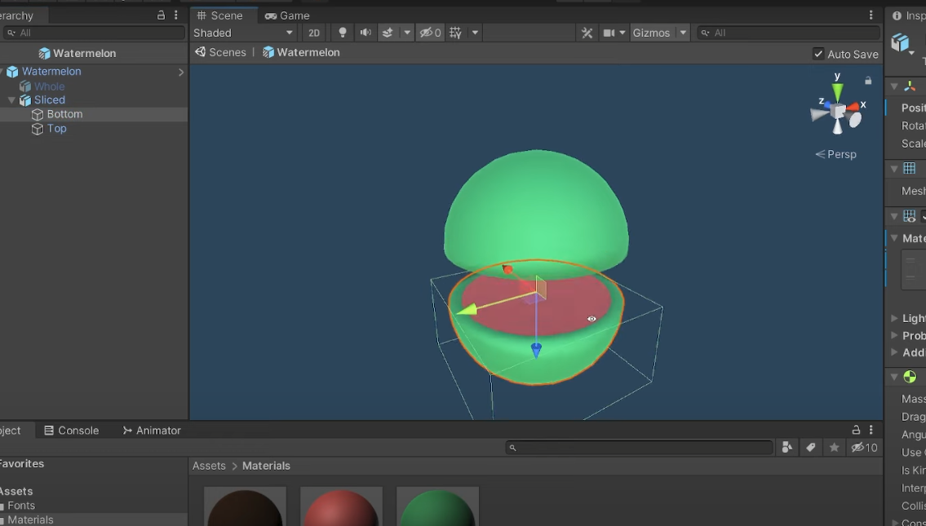Click in the scene view search field
Image resolution: width=926 pixels, height=526 pixels.
point(788,33)
